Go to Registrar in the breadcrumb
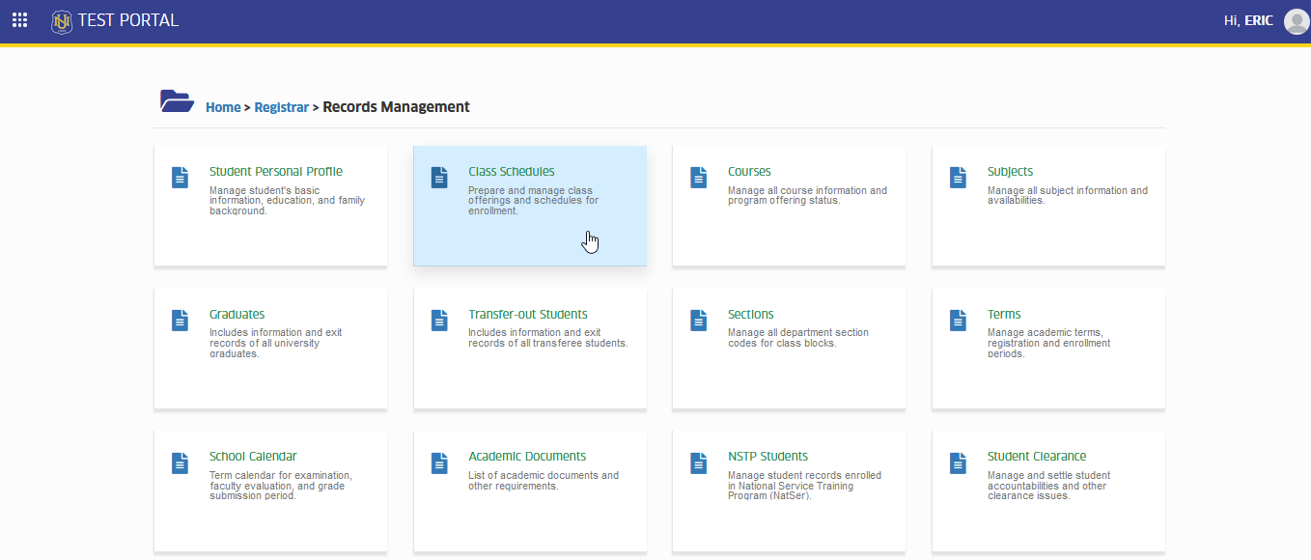Screen dimensions: 1311x560 282,107
